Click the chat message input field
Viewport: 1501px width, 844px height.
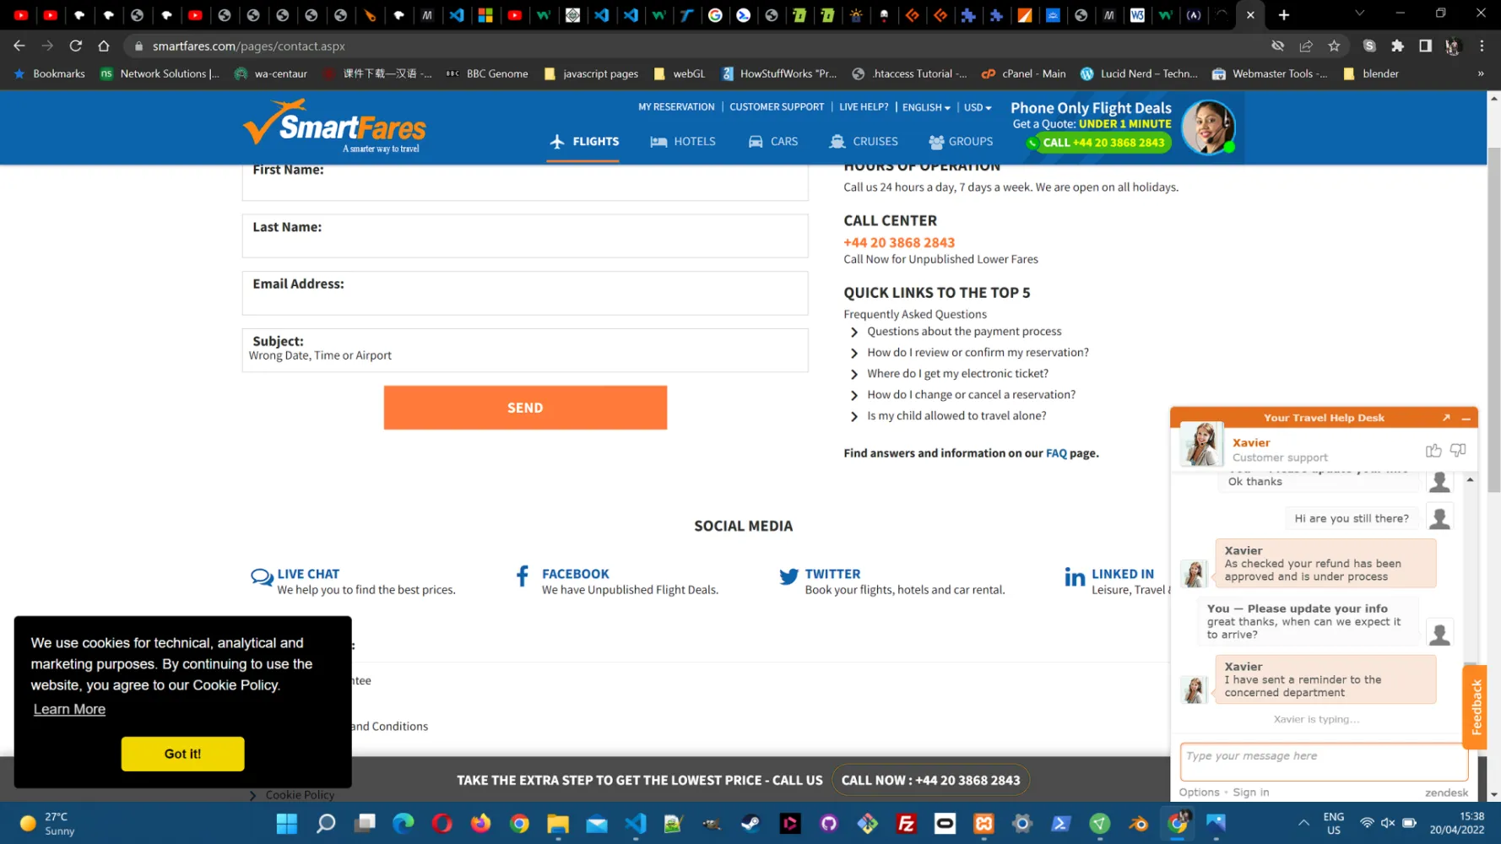pos(1323,762)
